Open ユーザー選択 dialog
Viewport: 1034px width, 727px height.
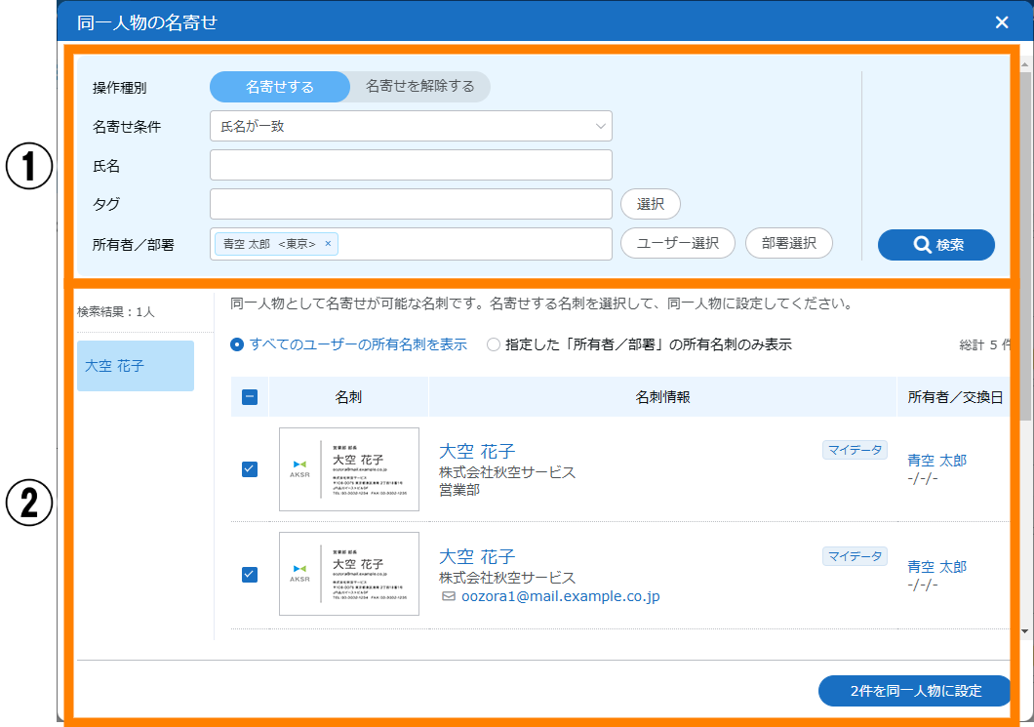click(677, 243)
